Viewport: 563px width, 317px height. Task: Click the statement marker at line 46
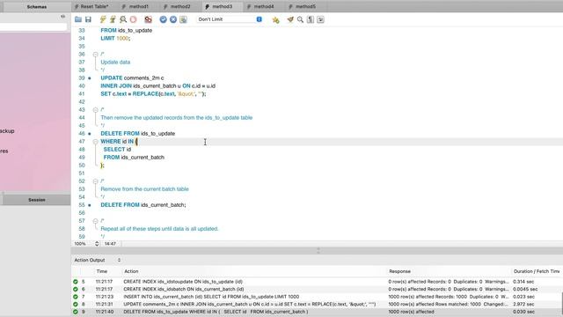pyautogui.click(x=90, y=134)
